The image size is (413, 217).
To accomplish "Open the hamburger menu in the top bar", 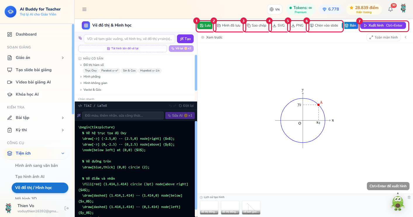I will click(84, 9).
